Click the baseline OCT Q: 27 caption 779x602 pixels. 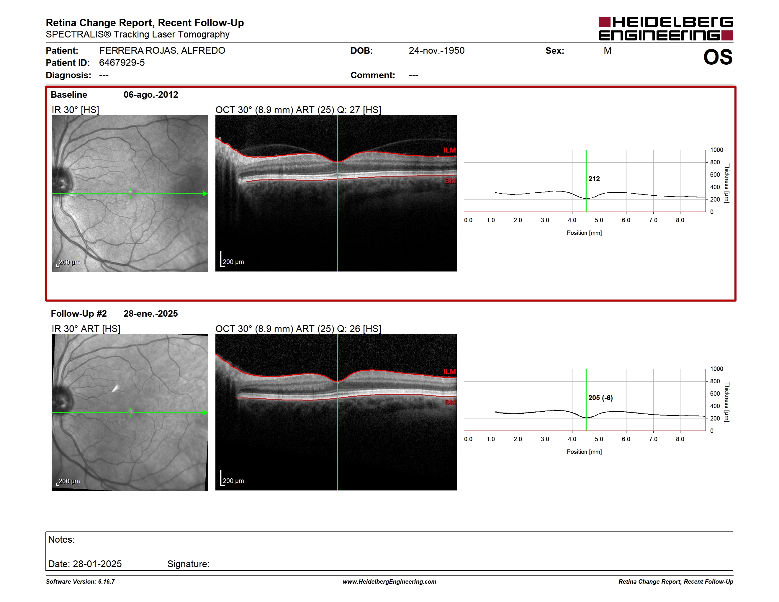tap(298, 109)
